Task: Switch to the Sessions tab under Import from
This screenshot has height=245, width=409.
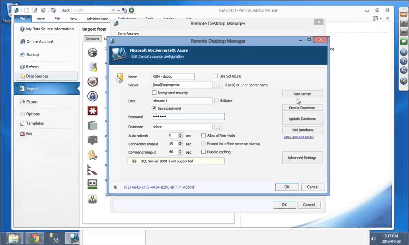Action: (x=92, y=39)
